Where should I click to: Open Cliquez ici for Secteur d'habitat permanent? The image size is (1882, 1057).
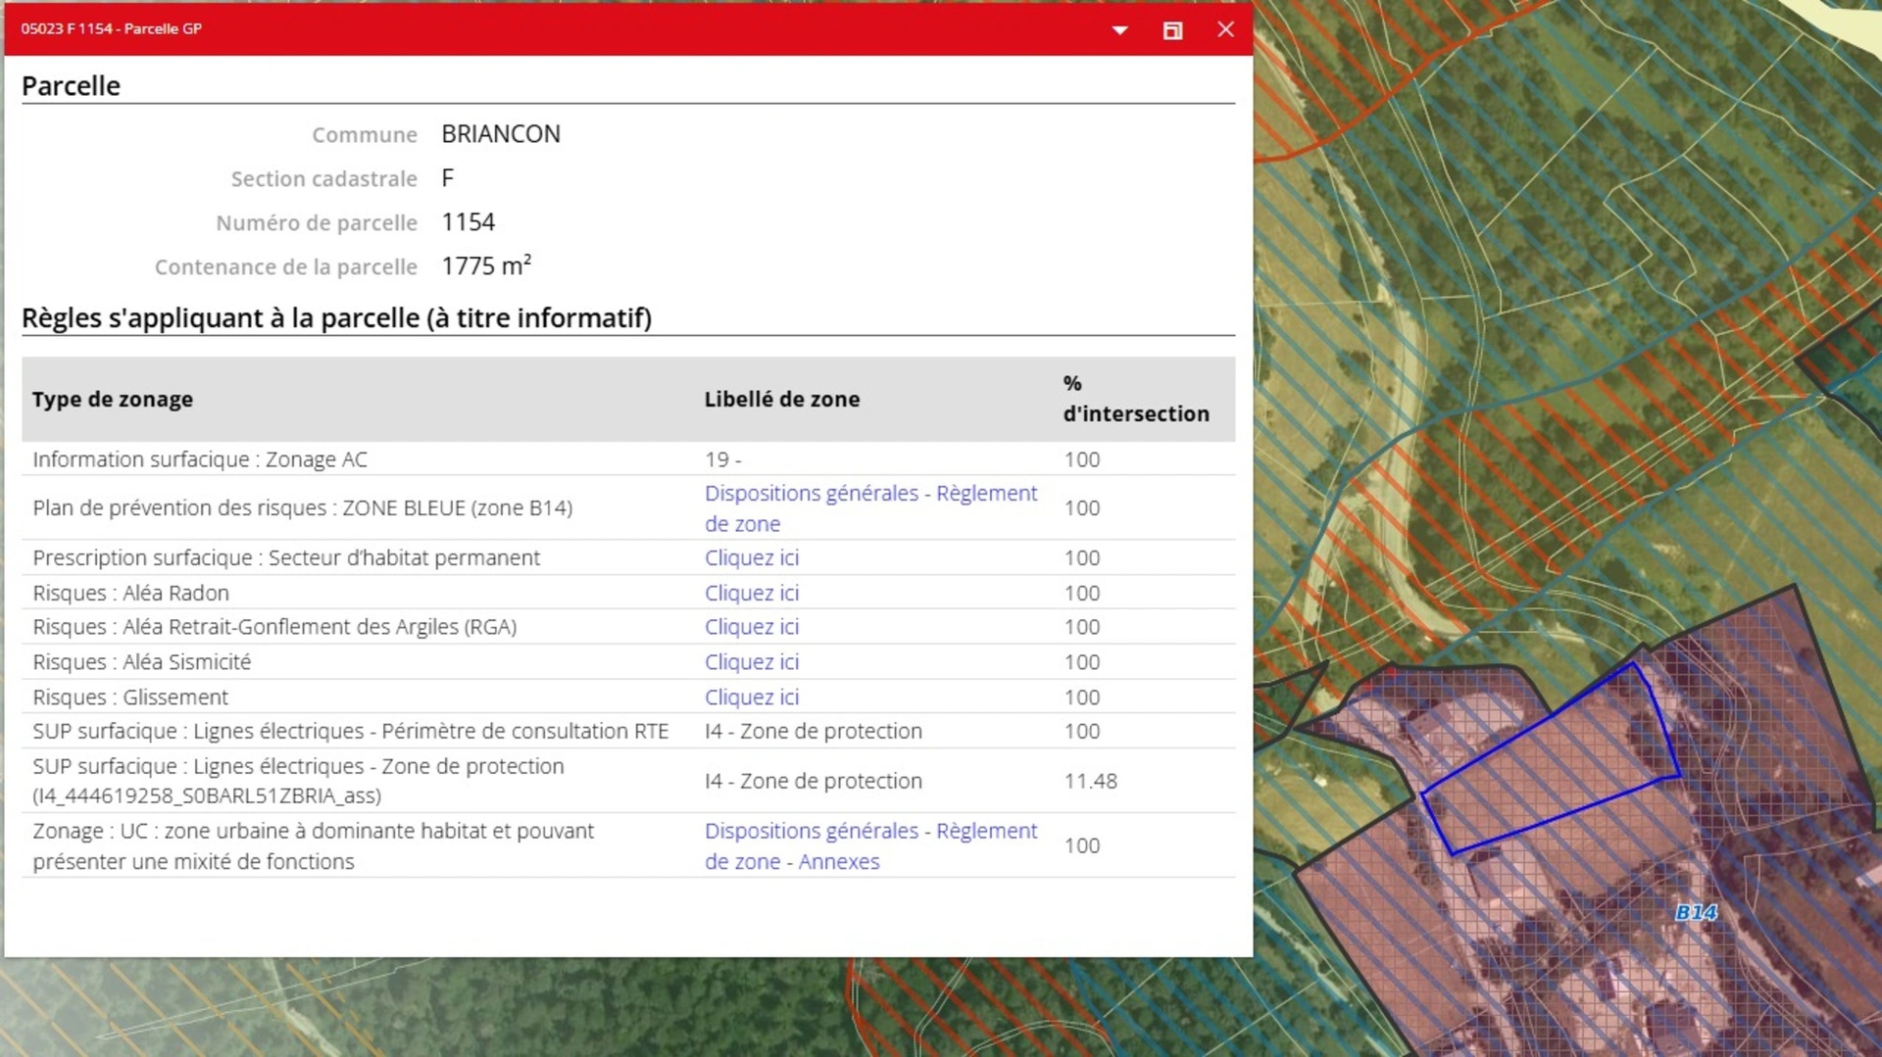pyautogui.click(x=752, y=557)
